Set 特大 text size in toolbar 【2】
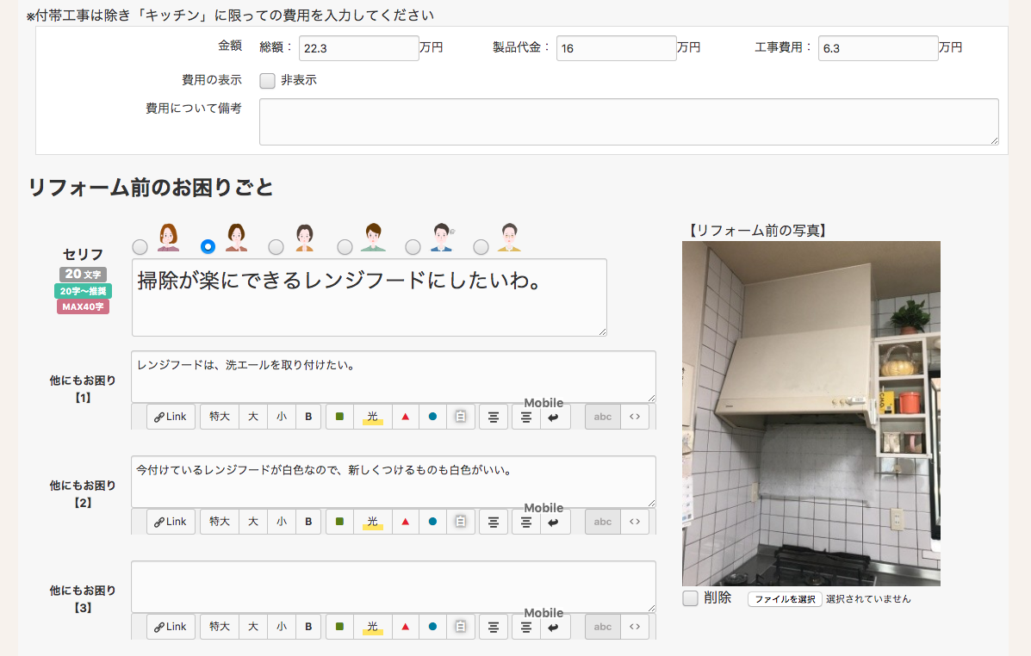 coord(220,522)
